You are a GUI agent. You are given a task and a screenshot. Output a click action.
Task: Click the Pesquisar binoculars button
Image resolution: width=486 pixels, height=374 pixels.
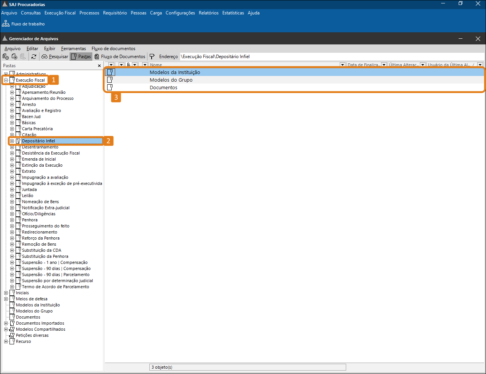(55, 57)
